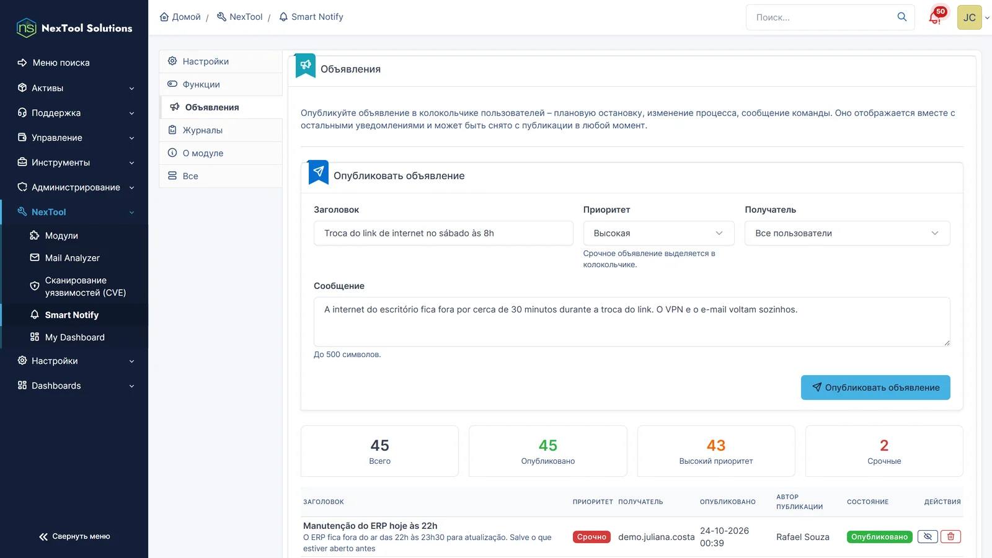
Task: Switch to the Все tab
Action: 221,176
